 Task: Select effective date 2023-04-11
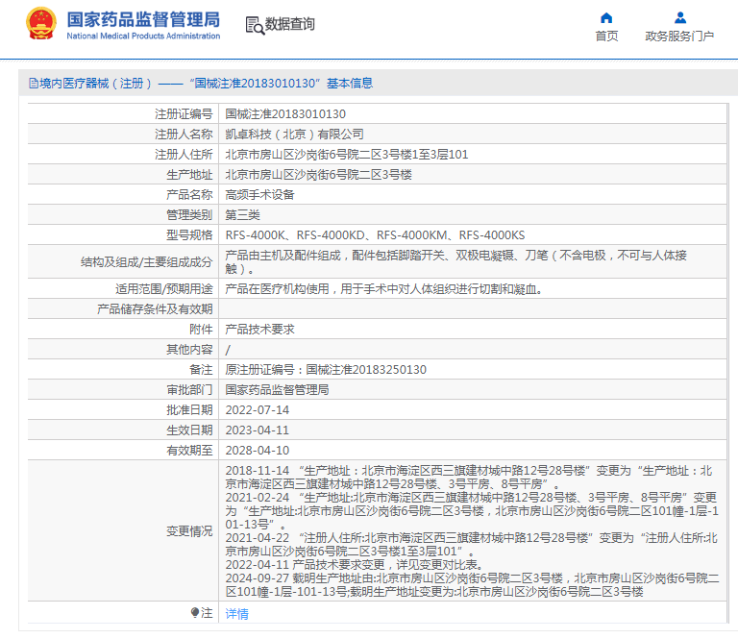pyautogui.click(x=257, y=430)
